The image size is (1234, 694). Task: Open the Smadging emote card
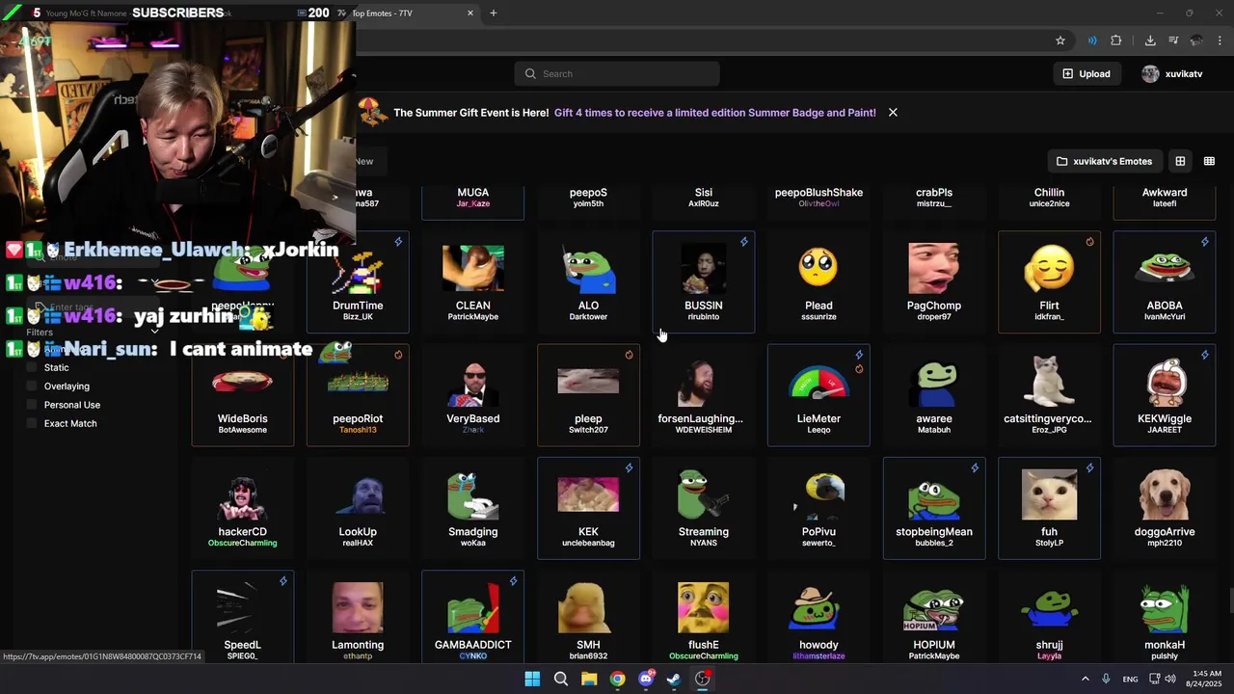point(473,508)
